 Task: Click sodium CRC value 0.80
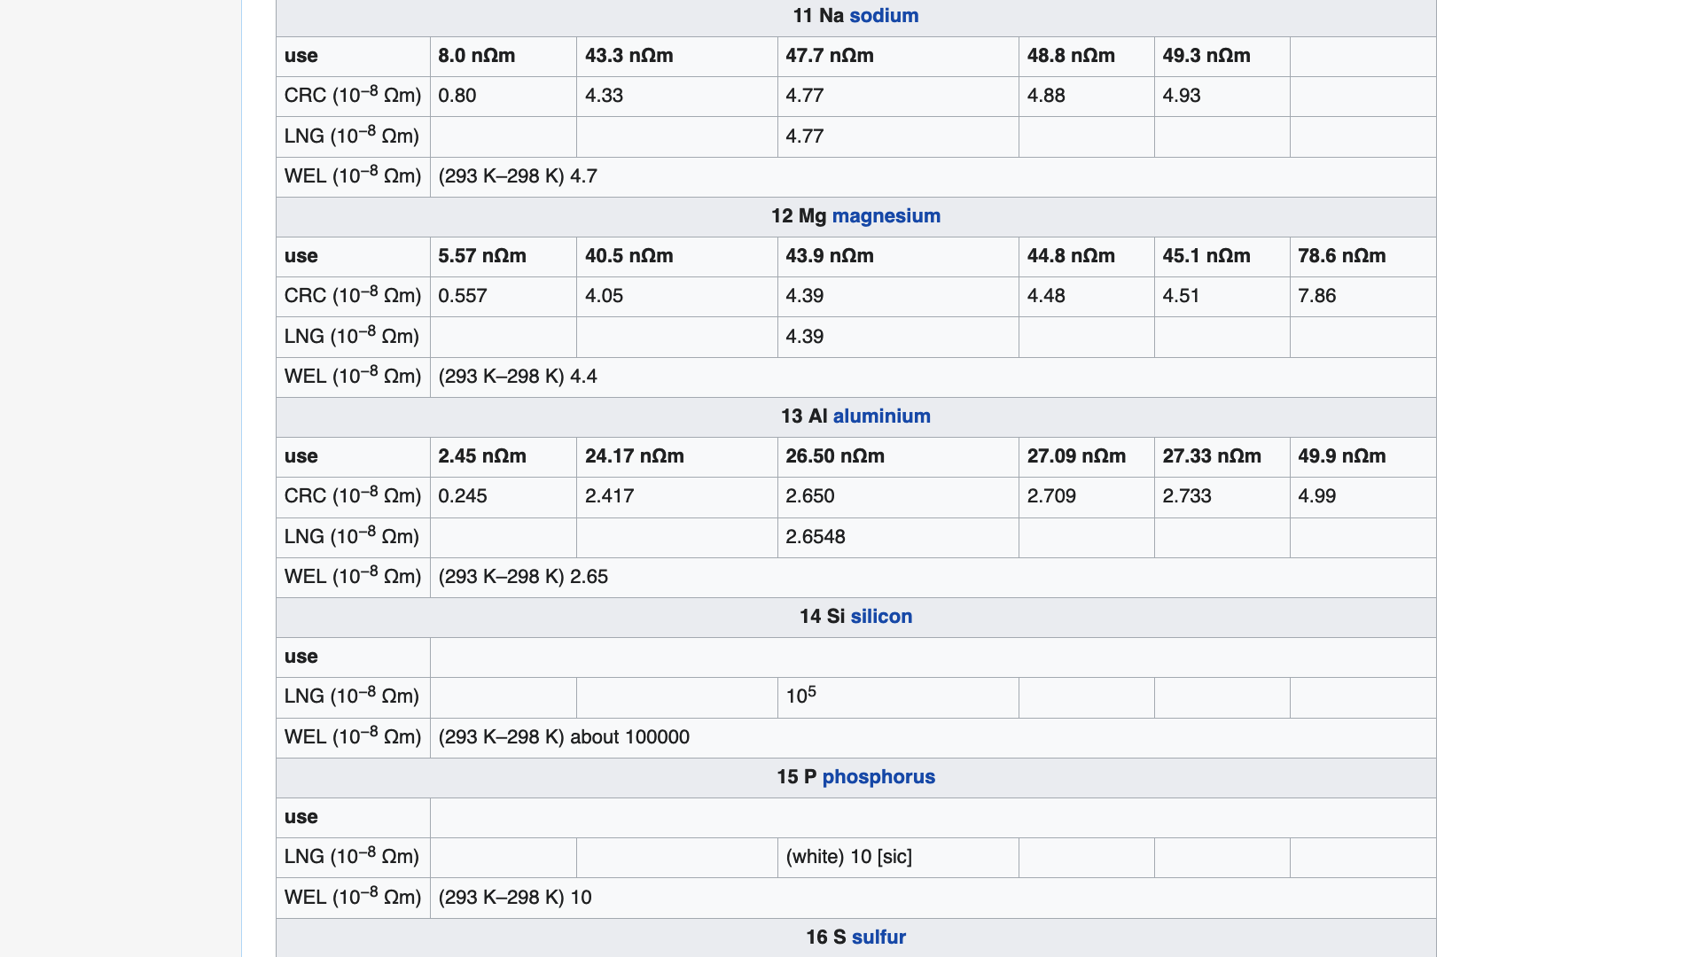pyautogui.click(x=457, y=96)
